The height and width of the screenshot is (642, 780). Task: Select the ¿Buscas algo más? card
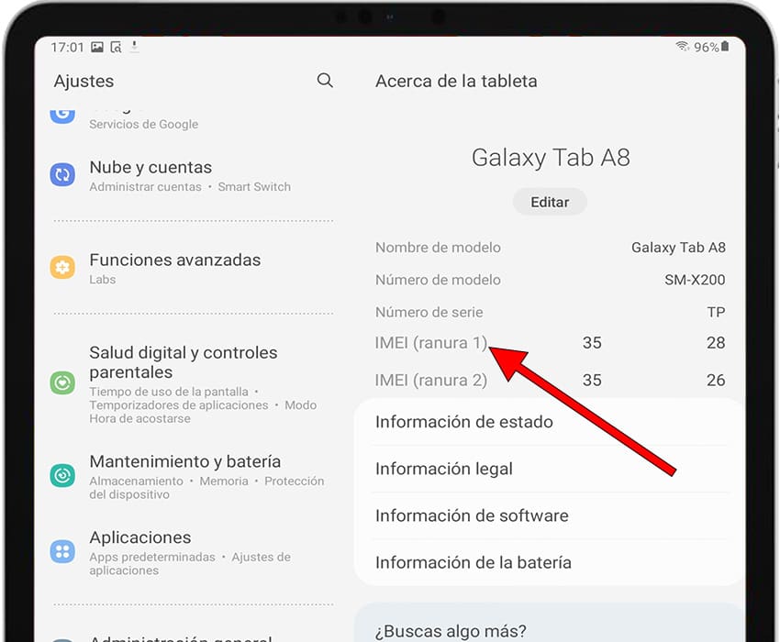[x=550, y=623]
